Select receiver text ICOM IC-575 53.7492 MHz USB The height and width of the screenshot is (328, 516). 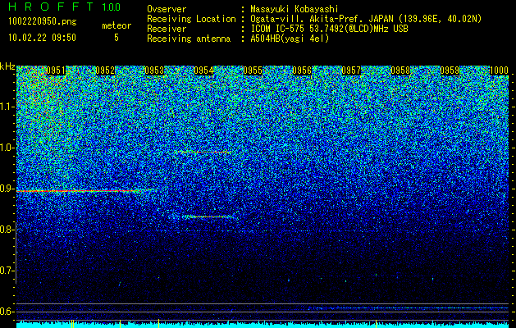pos(329,29)
